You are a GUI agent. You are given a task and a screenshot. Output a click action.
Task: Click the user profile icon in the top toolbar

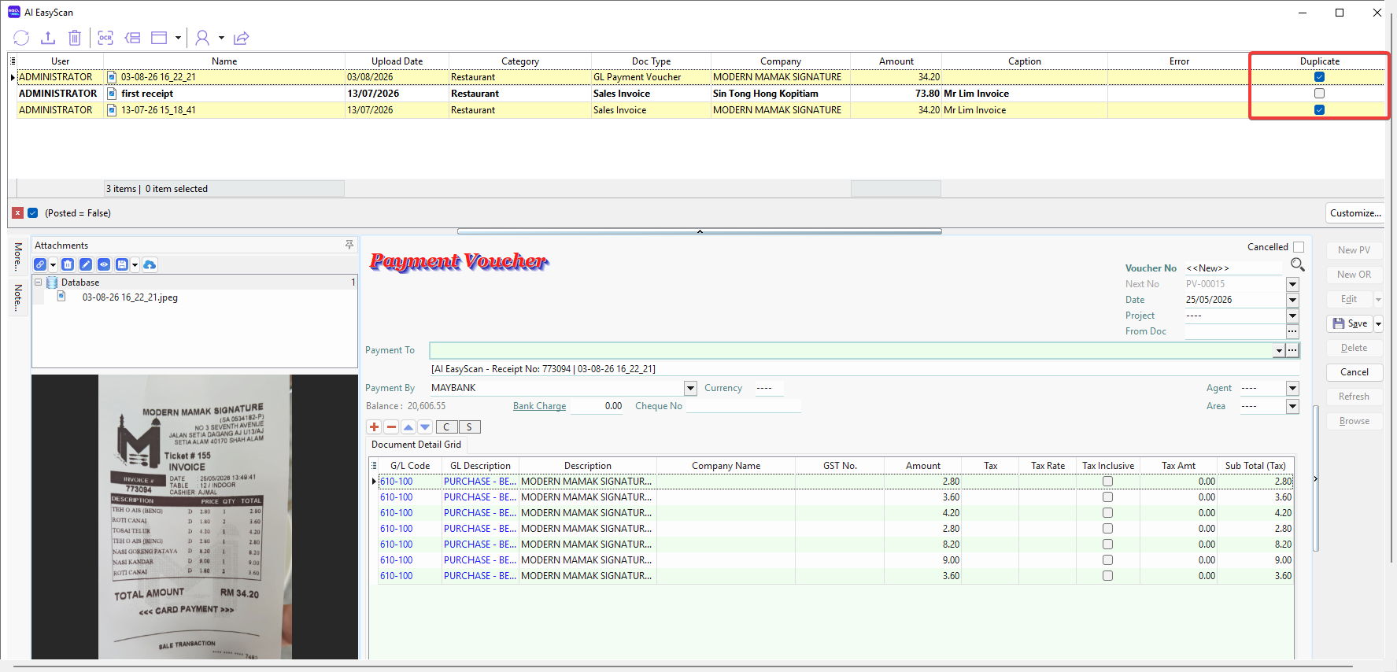[x=202, y=38]
